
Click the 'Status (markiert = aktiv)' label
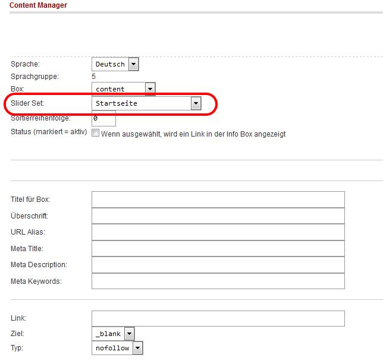(x=49, y=131)
